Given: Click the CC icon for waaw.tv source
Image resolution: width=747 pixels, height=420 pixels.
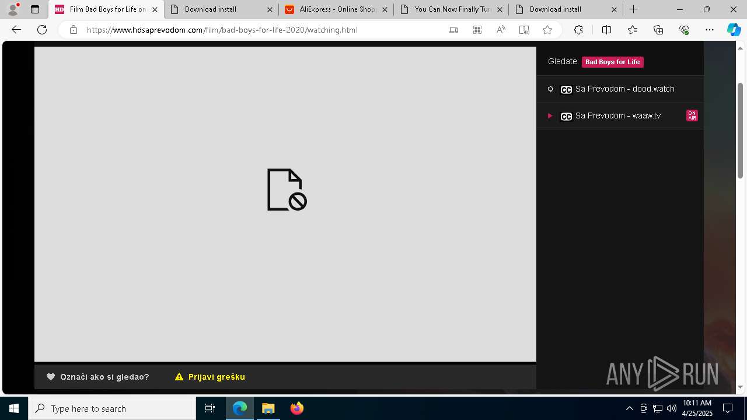Looking at the screenshot, I should click(566, 117).
